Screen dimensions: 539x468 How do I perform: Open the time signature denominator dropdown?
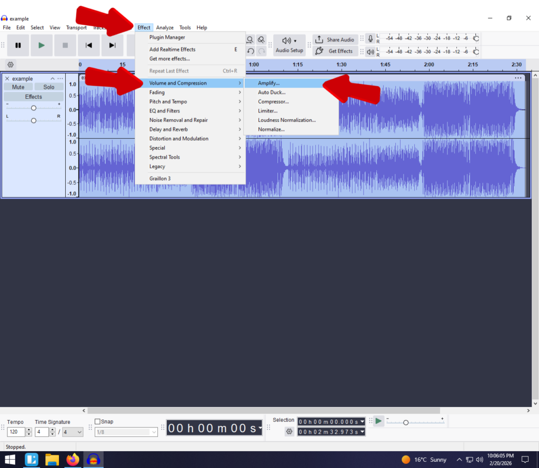[73, 432]
